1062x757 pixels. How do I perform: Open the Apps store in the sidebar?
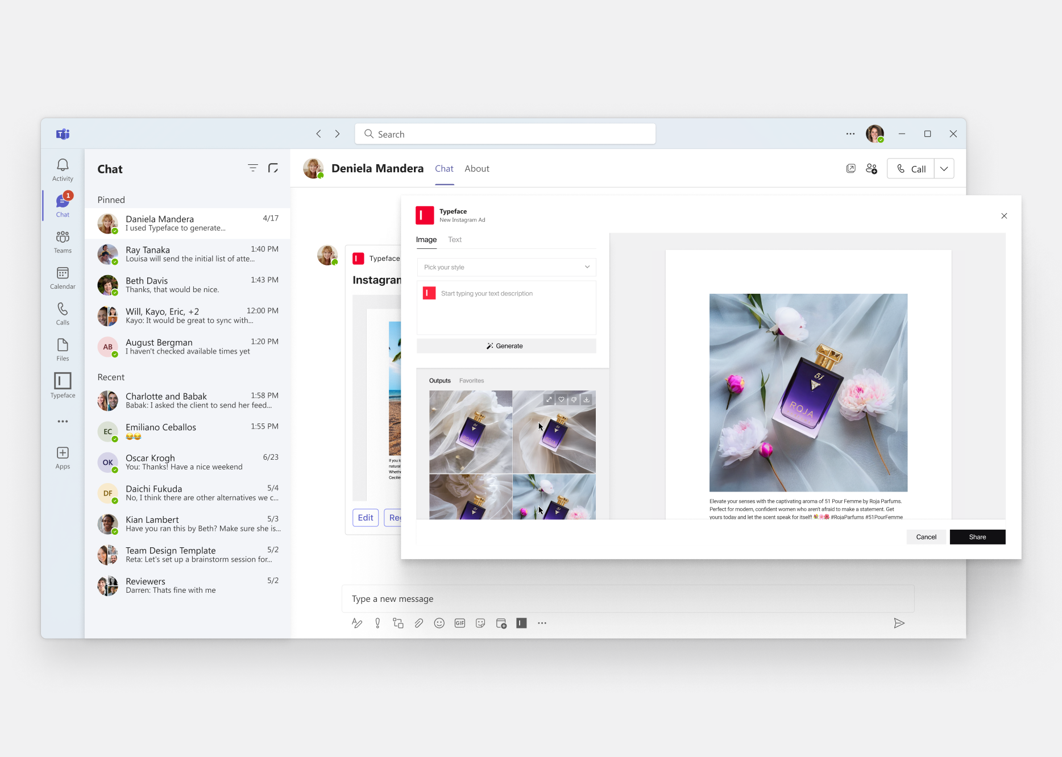tap(63, 457)
